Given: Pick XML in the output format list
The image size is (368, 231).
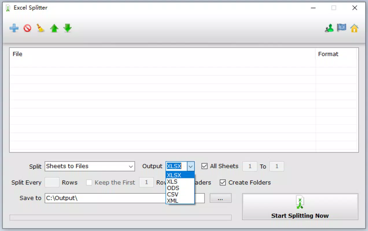Looking at the screenshot, I should pos(180,201).
